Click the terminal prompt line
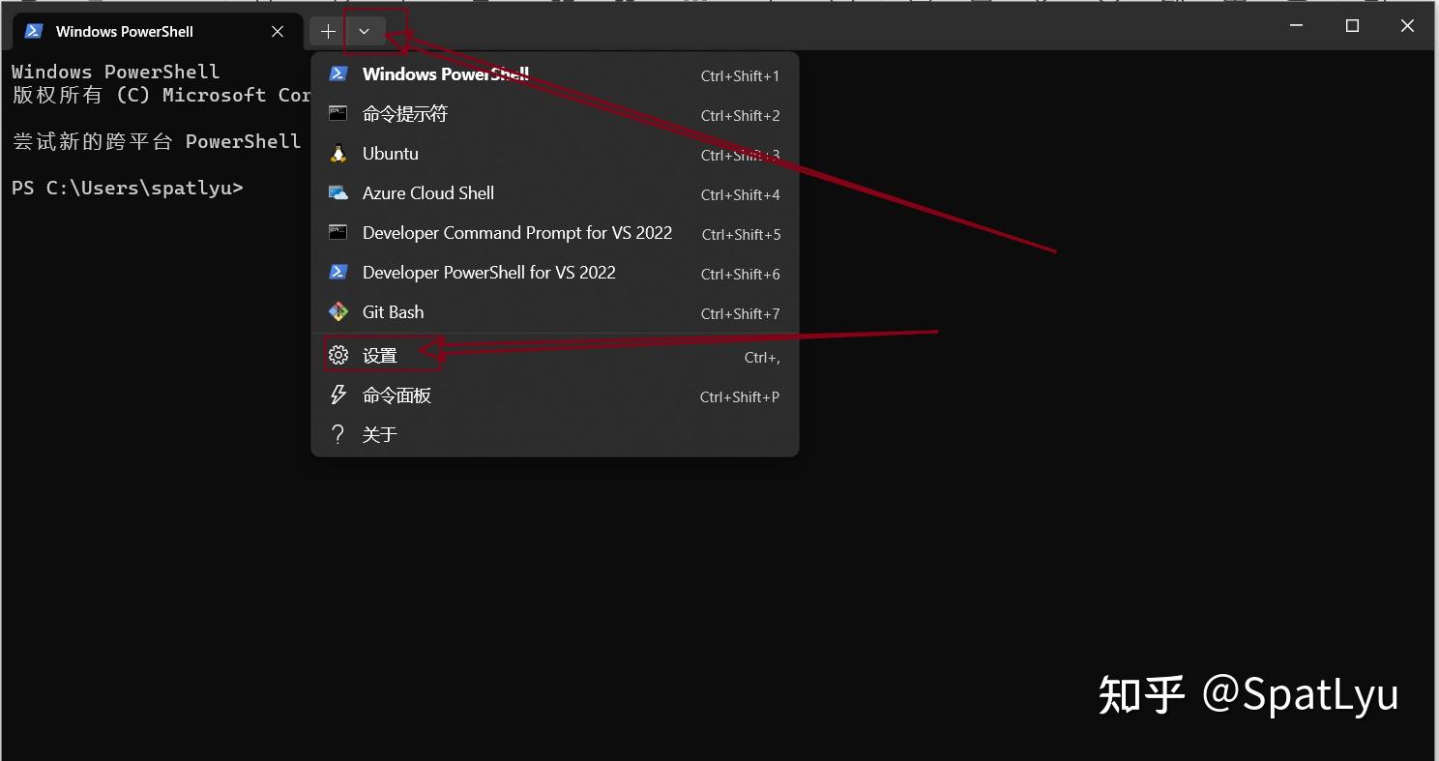The image size is (1439, 761). [127, 188]
